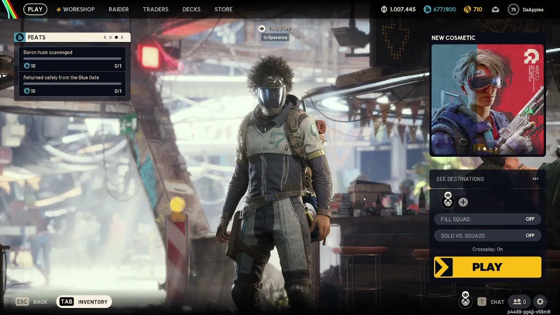Click the "710" token balance

point(477,9)
